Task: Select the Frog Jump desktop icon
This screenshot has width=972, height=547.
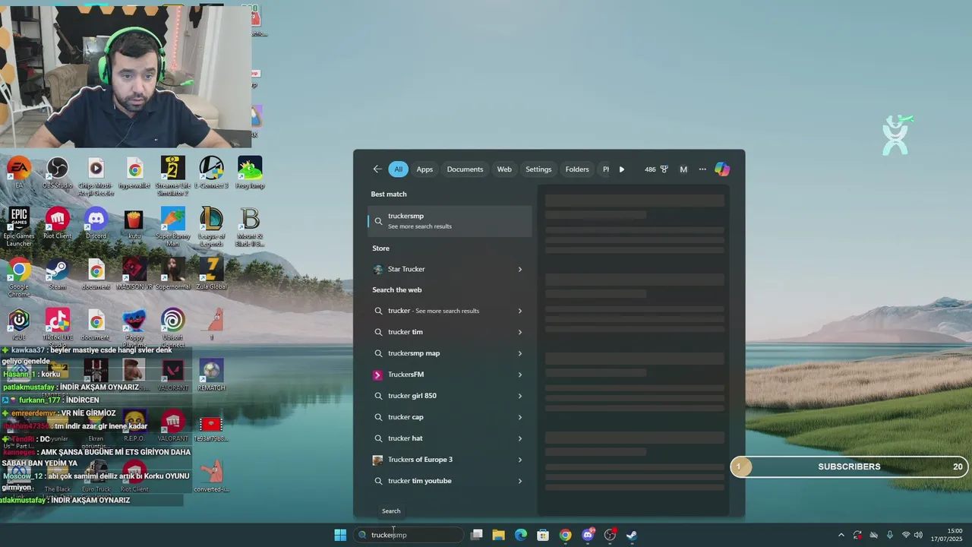Action: click(x=250, y=172)
